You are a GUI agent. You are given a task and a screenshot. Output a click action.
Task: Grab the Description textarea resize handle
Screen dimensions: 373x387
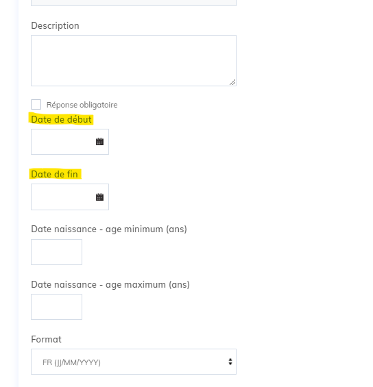tap(232, 82)
